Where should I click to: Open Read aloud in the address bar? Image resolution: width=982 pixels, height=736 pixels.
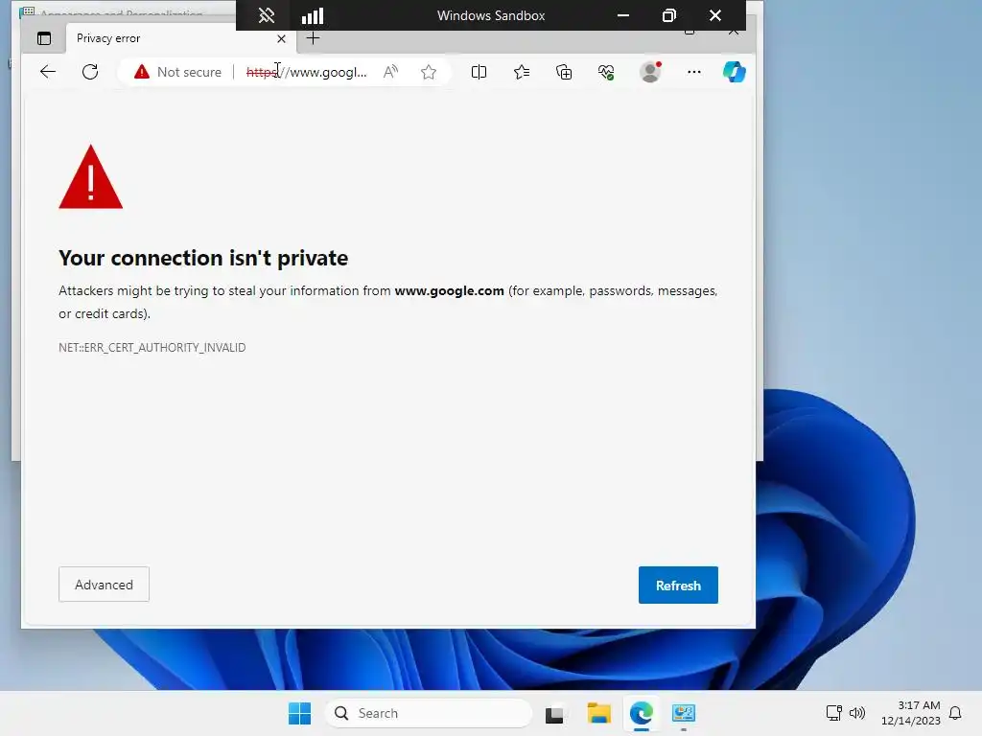(x=391, y=72)
